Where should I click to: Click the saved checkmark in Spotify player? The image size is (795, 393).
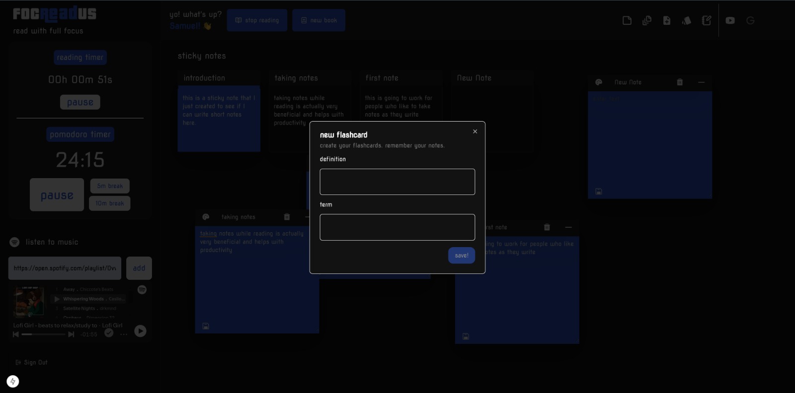(109, 333)
